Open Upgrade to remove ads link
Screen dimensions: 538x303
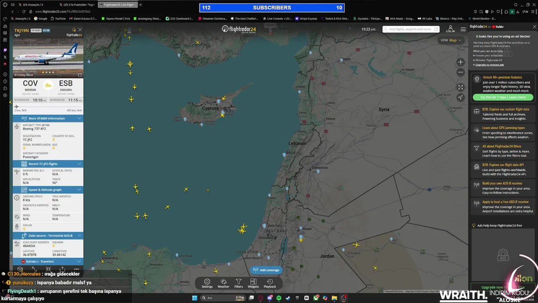point(490,65)
